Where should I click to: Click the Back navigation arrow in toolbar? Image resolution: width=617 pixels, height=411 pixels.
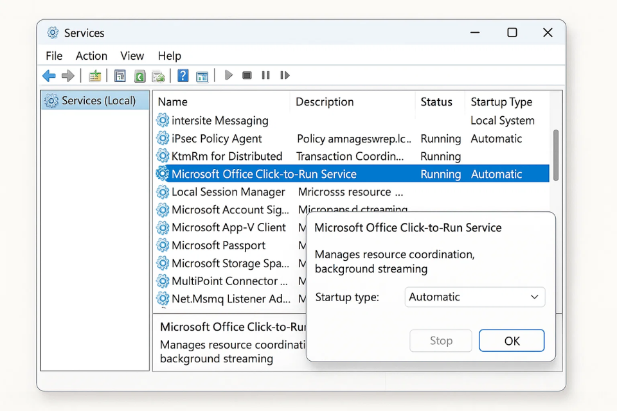pos(49,75)
